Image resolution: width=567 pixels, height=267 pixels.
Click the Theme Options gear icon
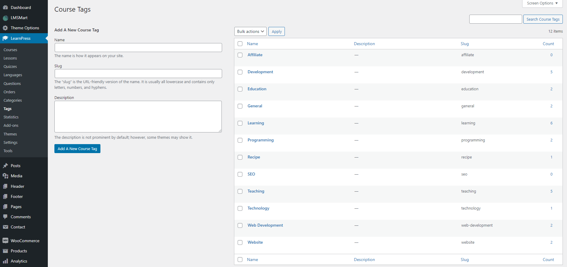5,28
